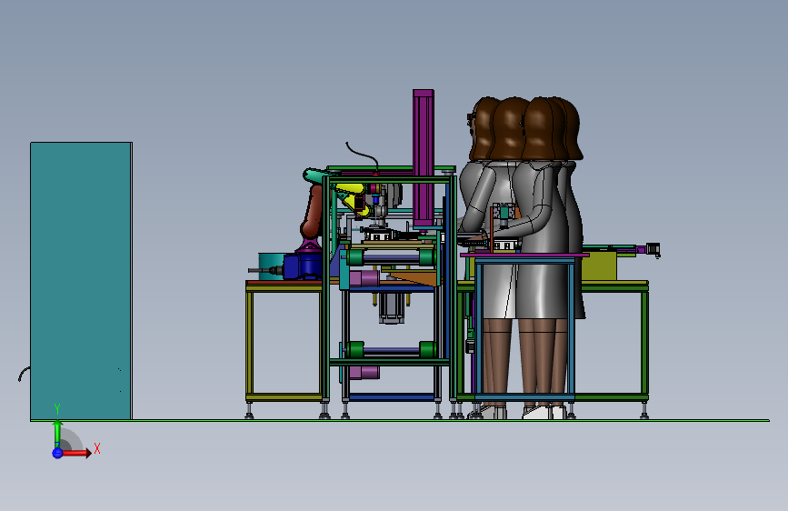Viewport: 788px width, 511px height.
Task: Click the red X axis arrow of the triad
Action: click(x=76, y=453)
